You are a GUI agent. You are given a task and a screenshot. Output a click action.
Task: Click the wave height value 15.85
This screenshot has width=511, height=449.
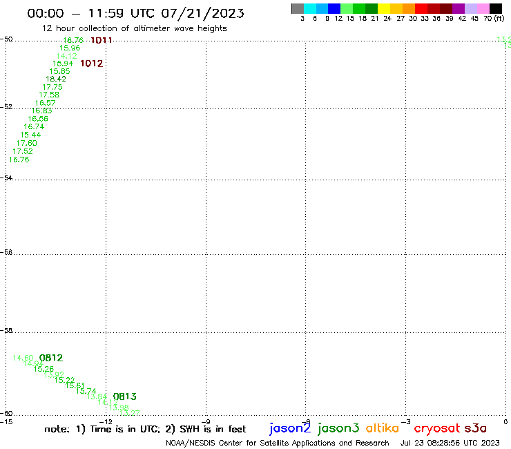click(x=59, y=71)
